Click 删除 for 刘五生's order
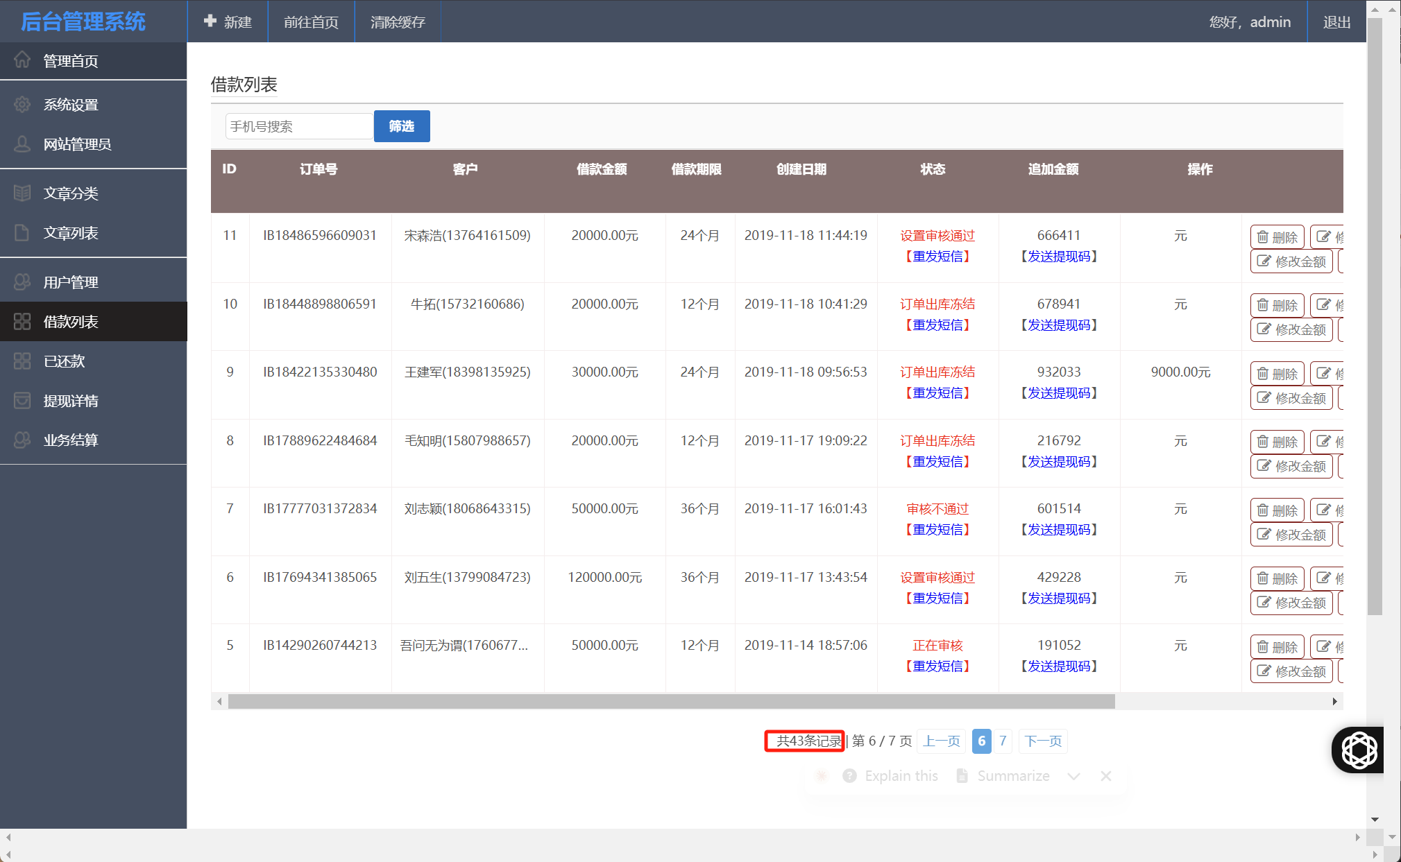The image size is (1401, 862). tap(1277, 578)
